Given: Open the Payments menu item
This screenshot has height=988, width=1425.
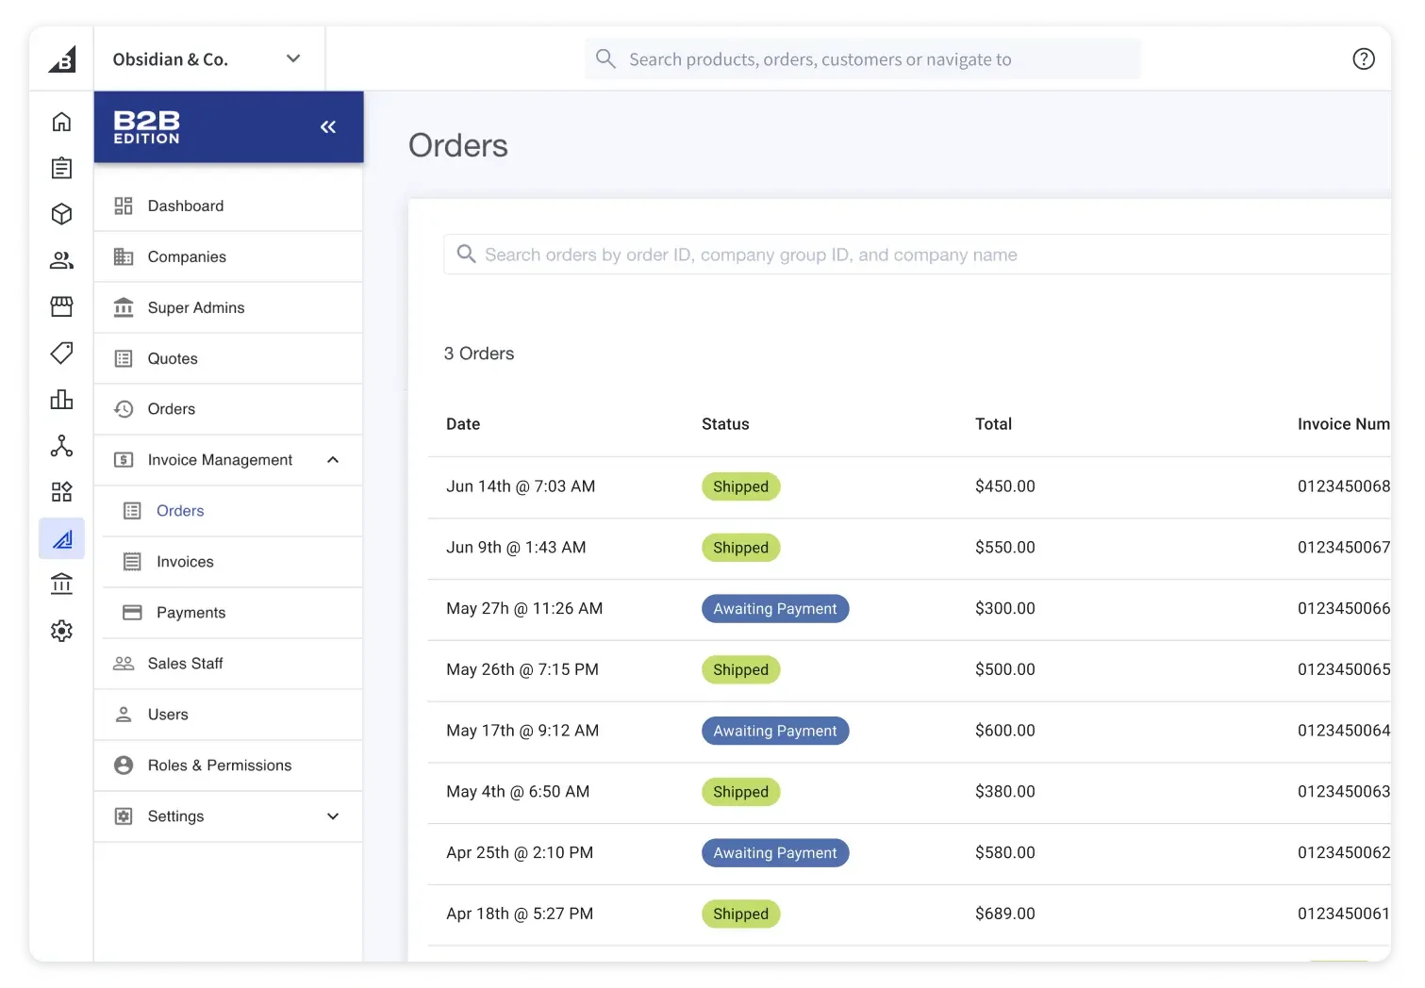Looking at the screenshot, I should (191, 612).
